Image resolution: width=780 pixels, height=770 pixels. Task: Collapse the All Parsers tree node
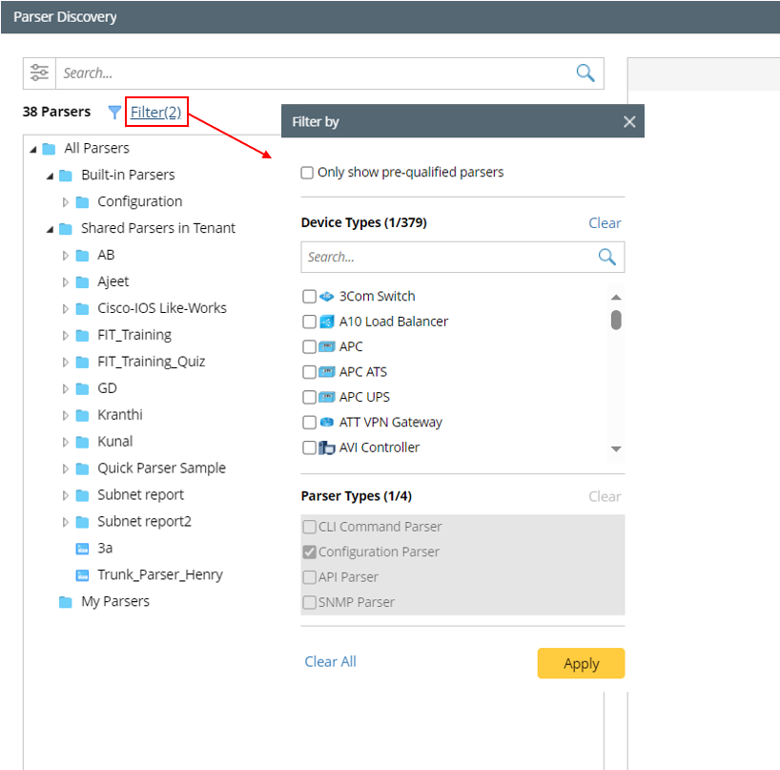coord(33,149)
